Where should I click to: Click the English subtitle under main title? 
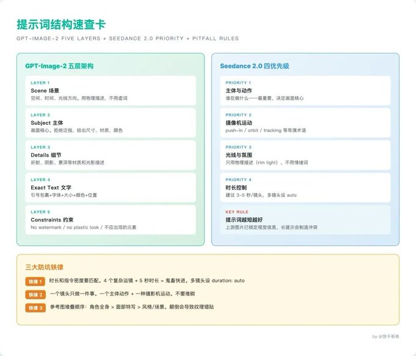coord(128,39)
